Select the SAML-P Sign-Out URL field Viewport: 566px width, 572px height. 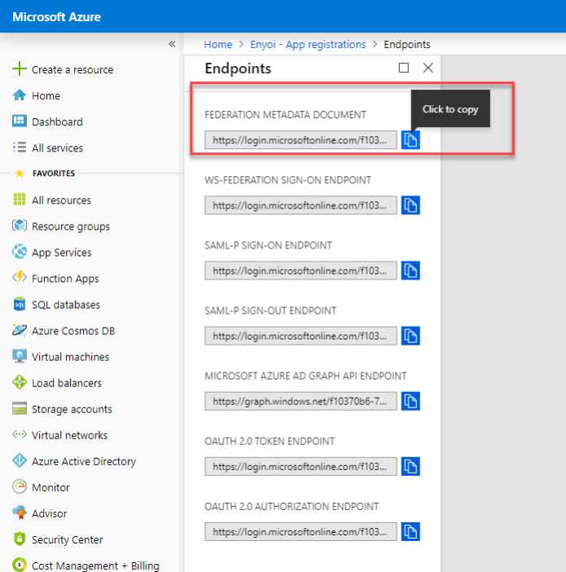coord(301,336)
